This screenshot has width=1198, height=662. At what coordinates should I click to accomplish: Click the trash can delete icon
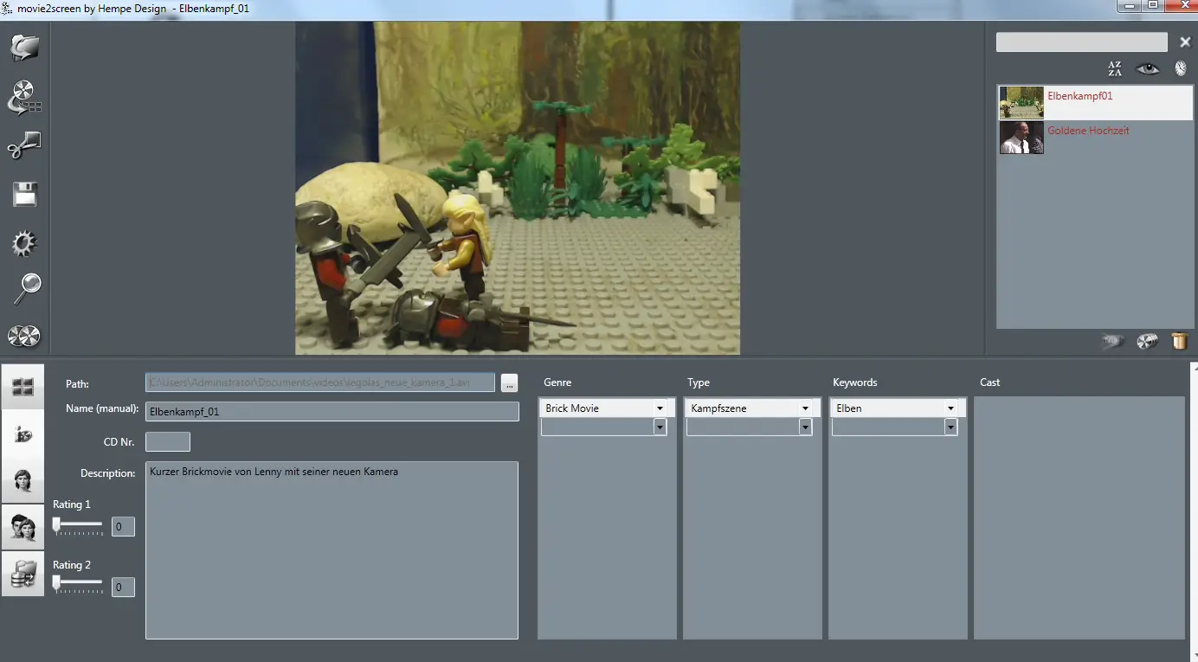[x=1179, y=341]
